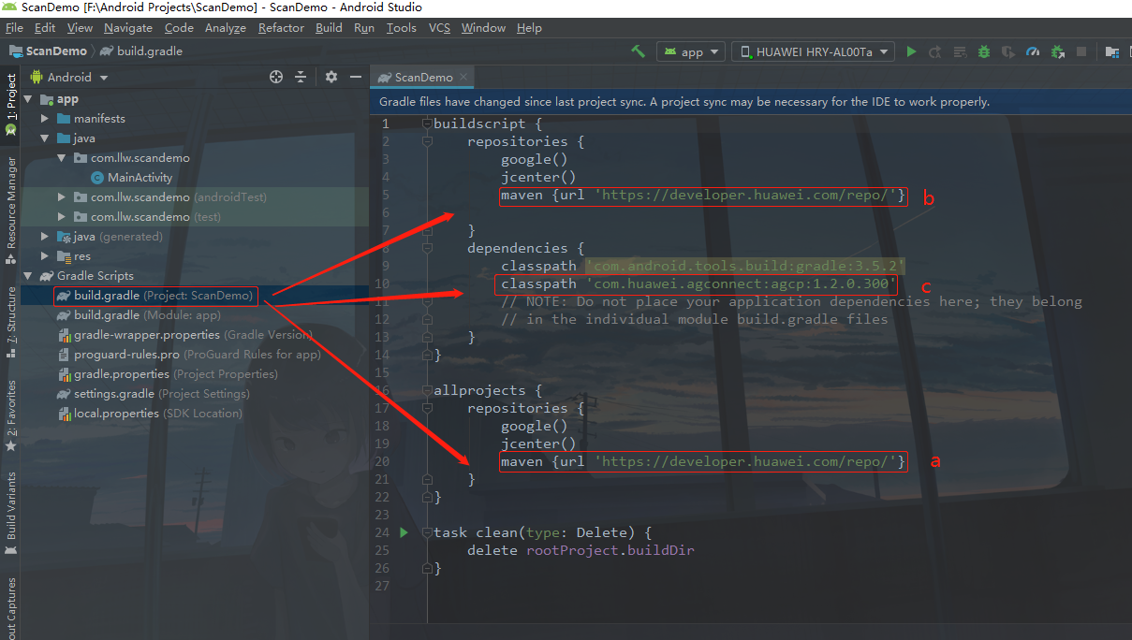This screenshot has height=640, width=1132.
Task: Select gradle-wrapper.properties file
Action: tap(185, 335)
